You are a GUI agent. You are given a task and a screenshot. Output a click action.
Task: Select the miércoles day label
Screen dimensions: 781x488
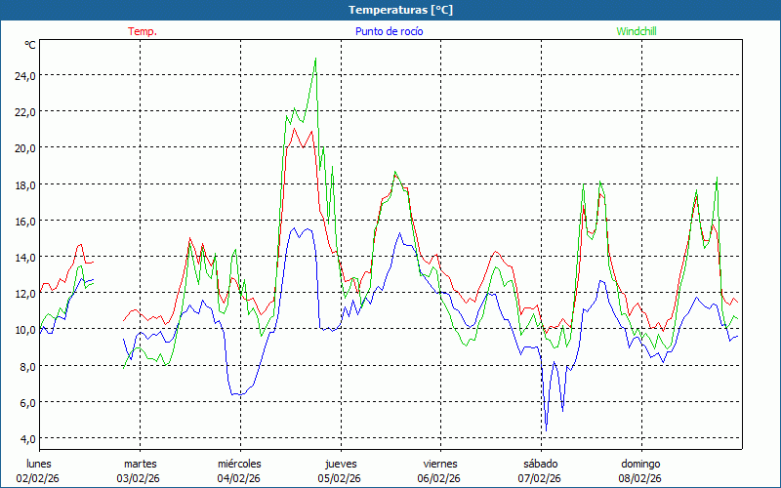tap(239, 464)
